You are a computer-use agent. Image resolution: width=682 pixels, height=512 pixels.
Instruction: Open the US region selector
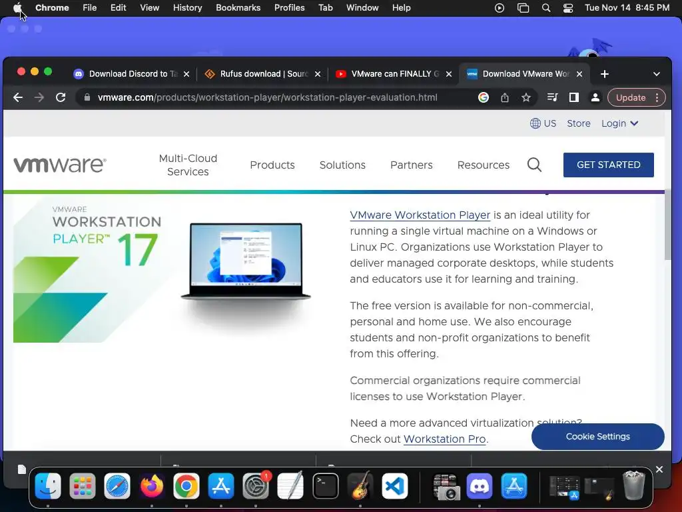(543, 123)
